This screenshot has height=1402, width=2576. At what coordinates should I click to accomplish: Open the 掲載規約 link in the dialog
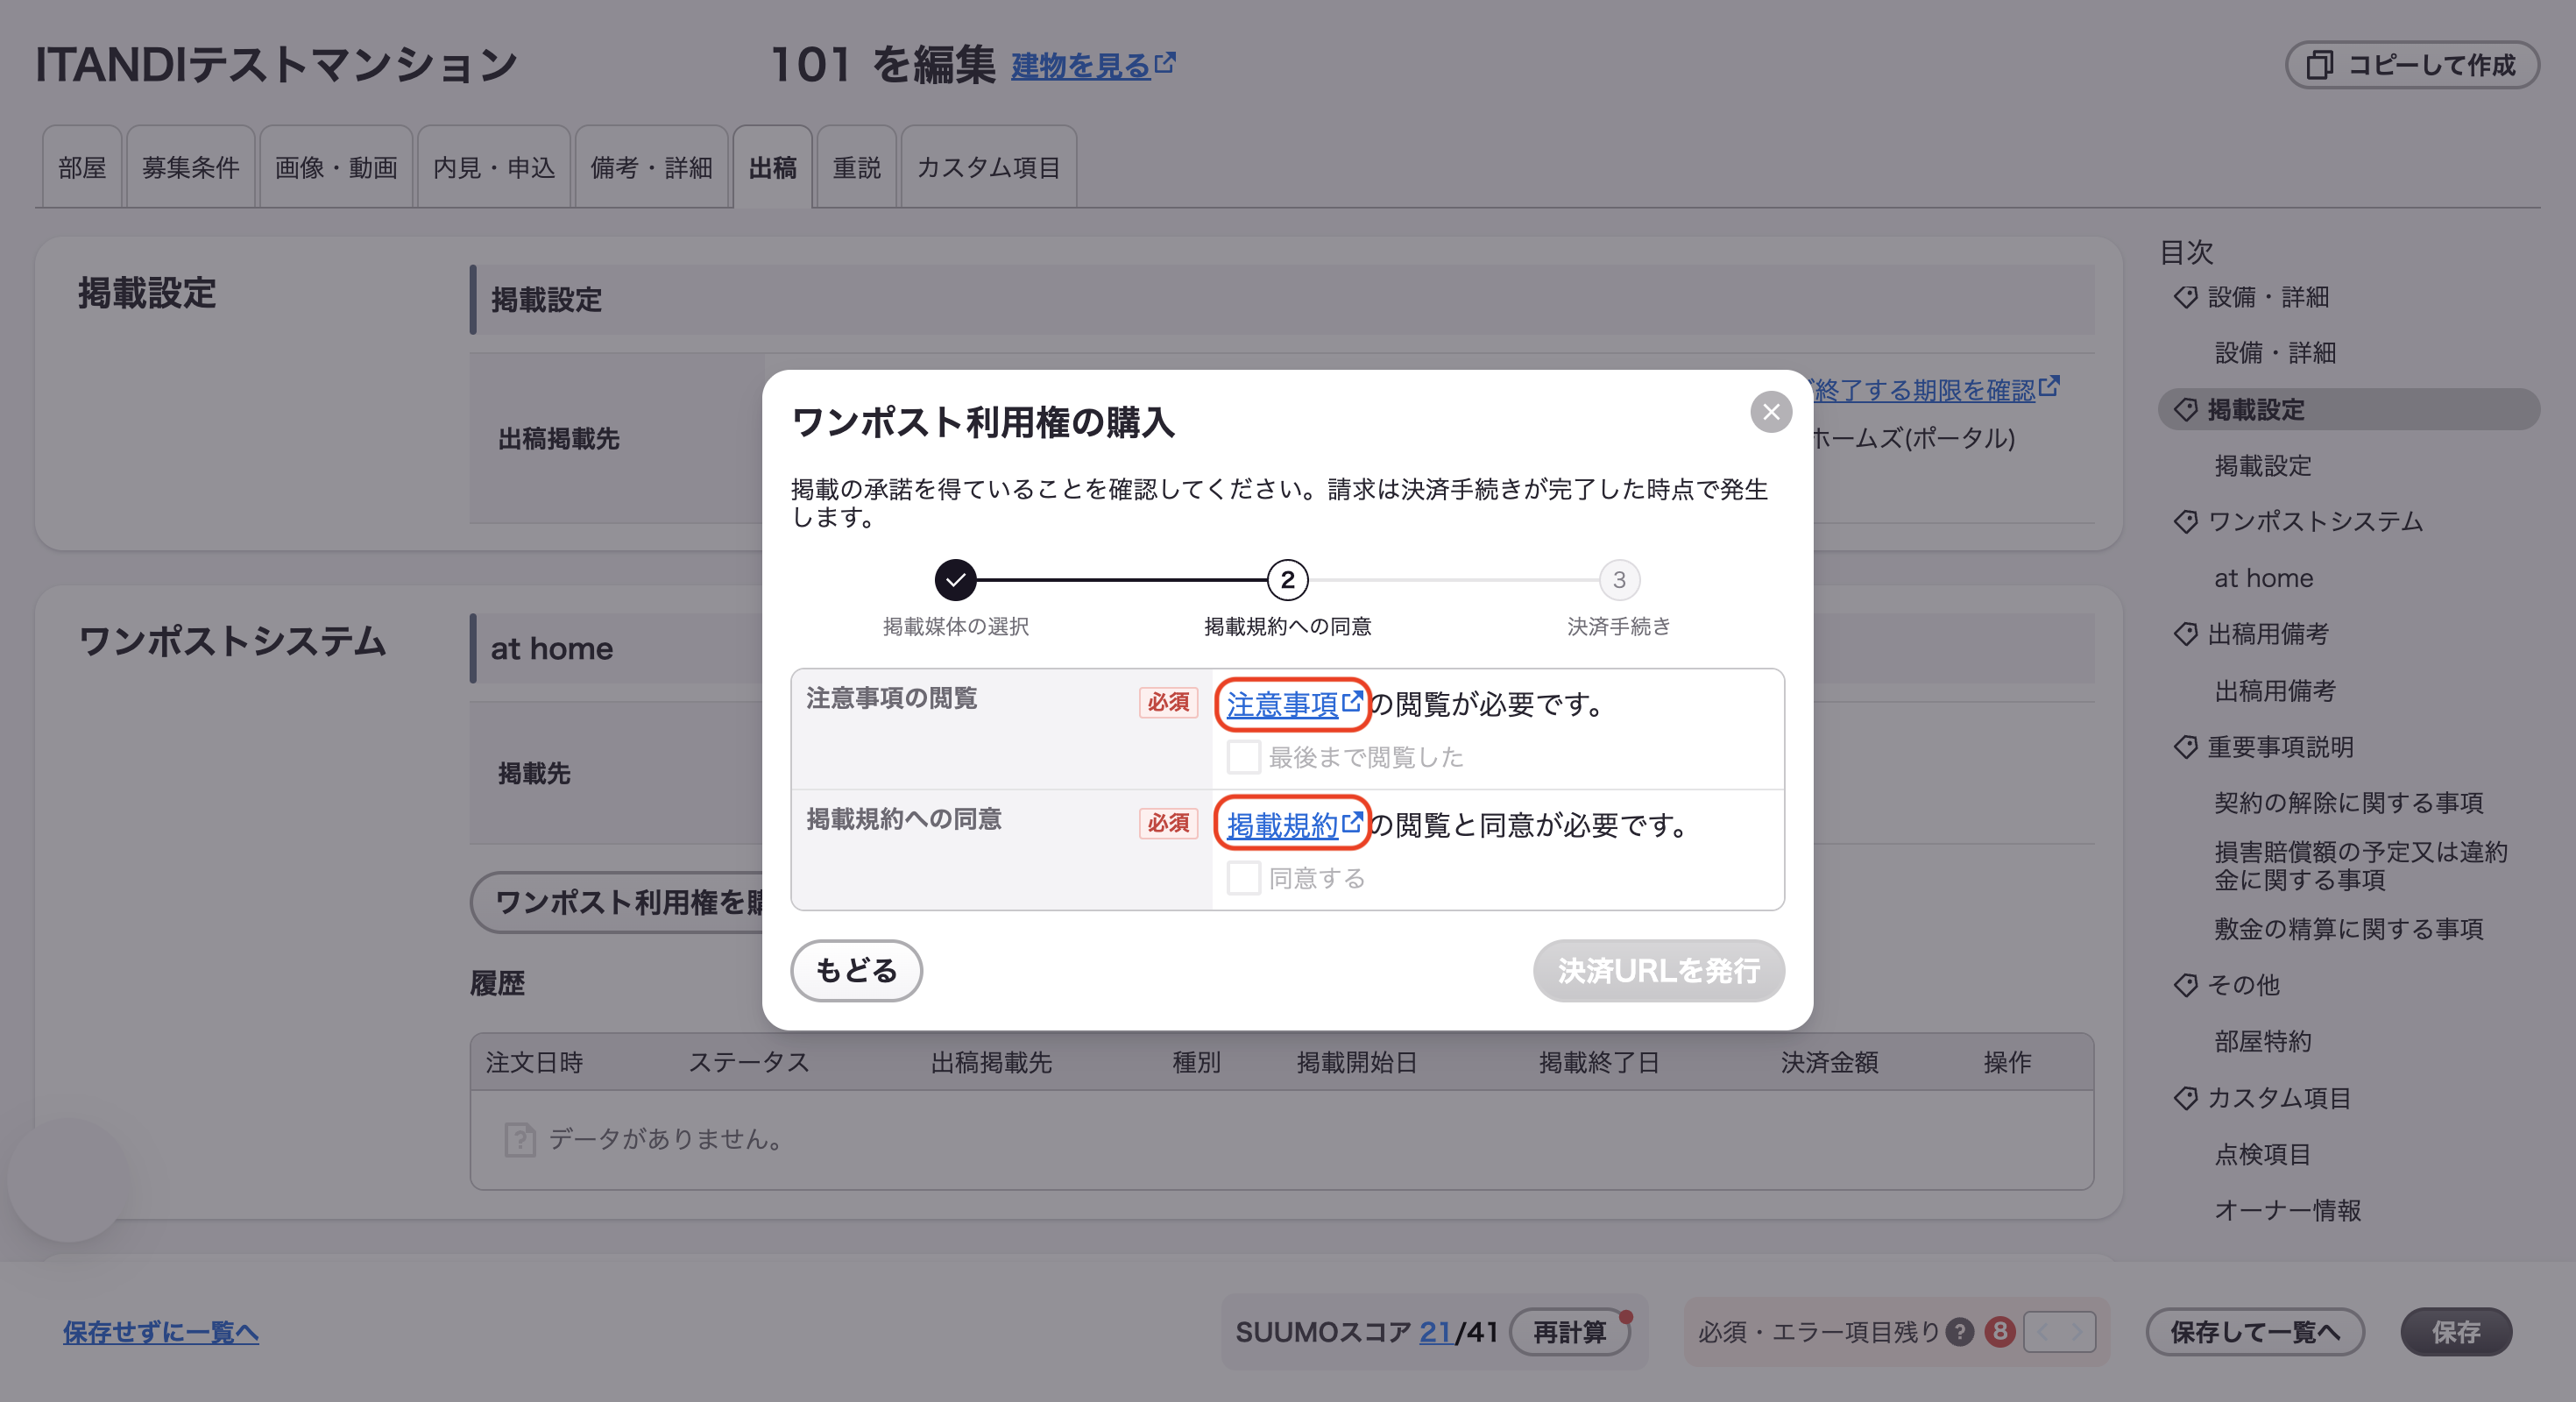(x=1293, y=825)
